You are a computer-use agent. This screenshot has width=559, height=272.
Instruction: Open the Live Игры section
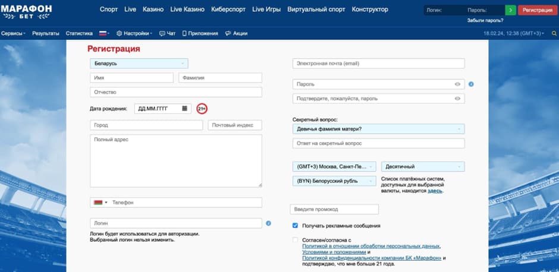pos(266,10)
